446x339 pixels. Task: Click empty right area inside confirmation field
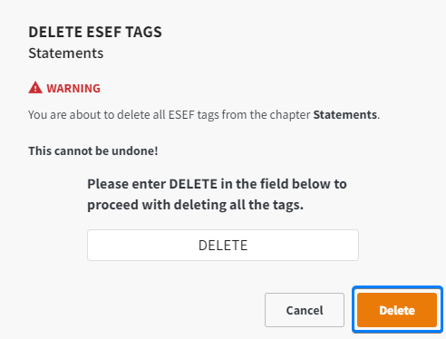[x=302, y=245]
